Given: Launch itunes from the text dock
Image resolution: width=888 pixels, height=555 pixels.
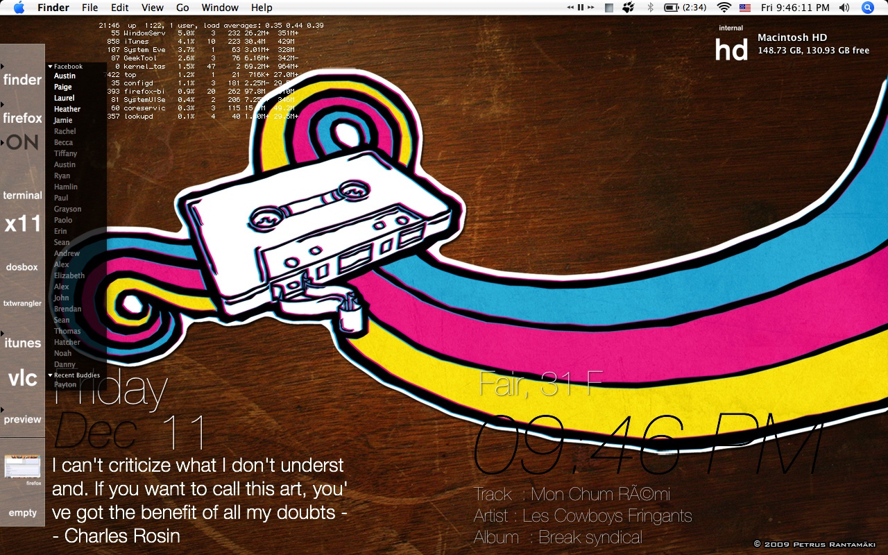Looking at the screenshot, I should [22, 343].
